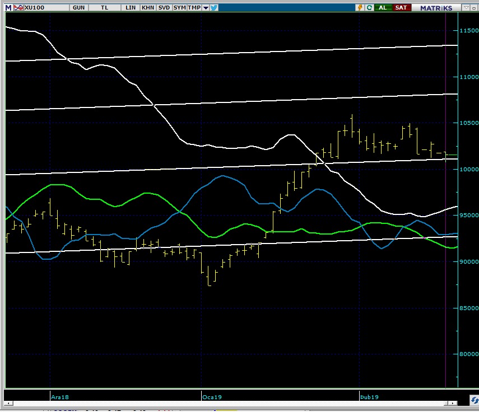Open the chart icon beside XU100
This screenshot has width=479, height=412.
pyautogui.click(x=19, y=8)
